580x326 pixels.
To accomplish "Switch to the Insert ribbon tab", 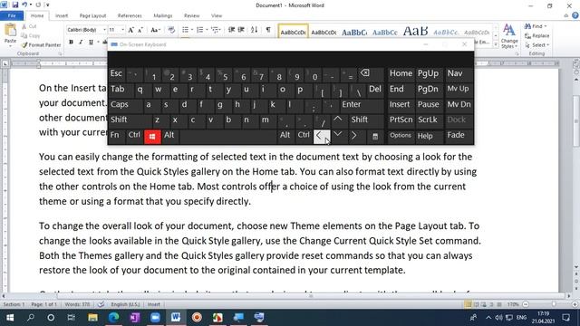I will 62,15.
